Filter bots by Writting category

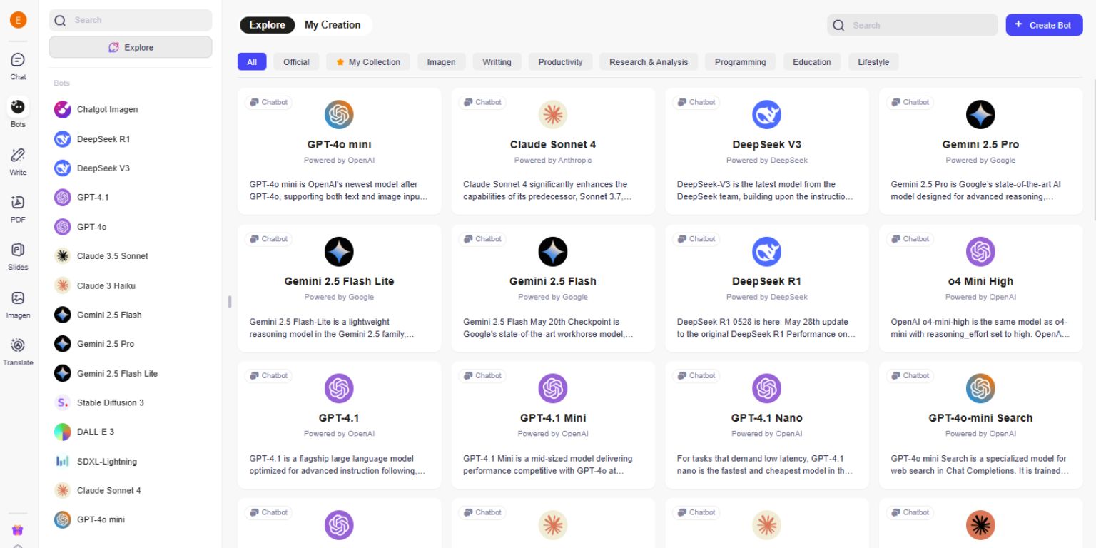tap(497, 62)
